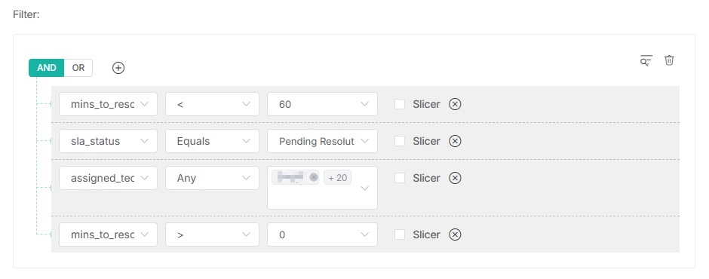Enable Slicer for the assigned_tech condition

pos(400,178)
